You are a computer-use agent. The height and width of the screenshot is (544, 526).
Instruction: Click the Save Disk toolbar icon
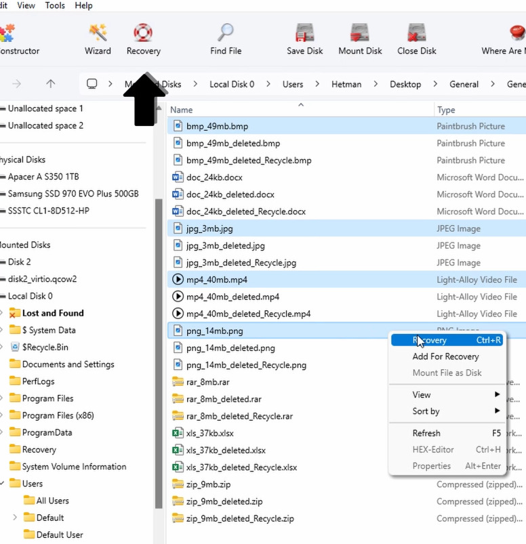click(x=305, y=33)
